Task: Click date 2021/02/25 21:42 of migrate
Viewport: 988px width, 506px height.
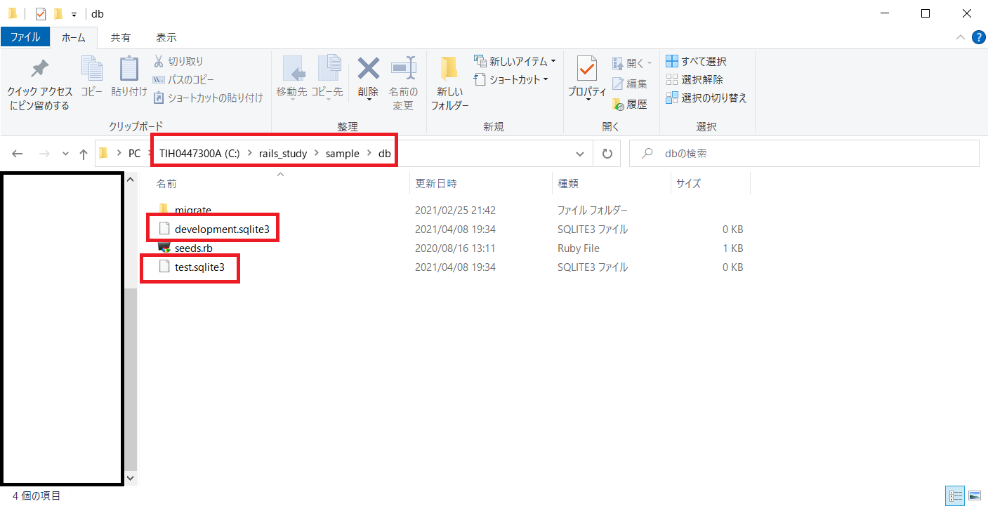Action: coord(455,210)
